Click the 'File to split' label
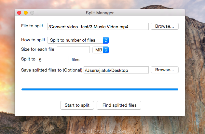Screen dimensions: 205x134 [32, 26]
